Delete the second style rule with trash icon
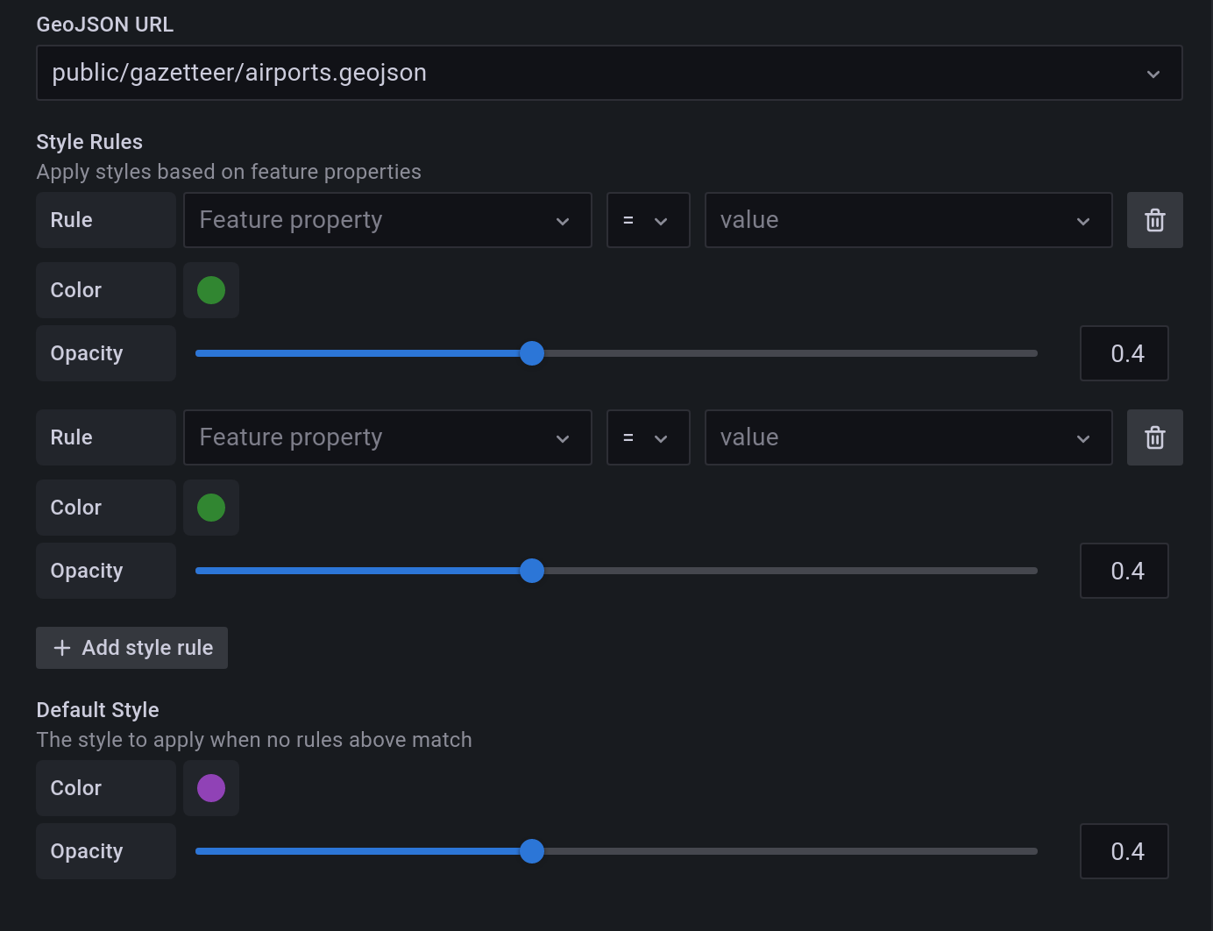1213x931 pixels. pyautogui.click(x=1154, y=437)
